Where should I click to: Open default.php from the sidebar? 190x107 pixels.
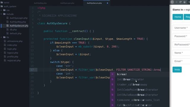pos(15,34)
